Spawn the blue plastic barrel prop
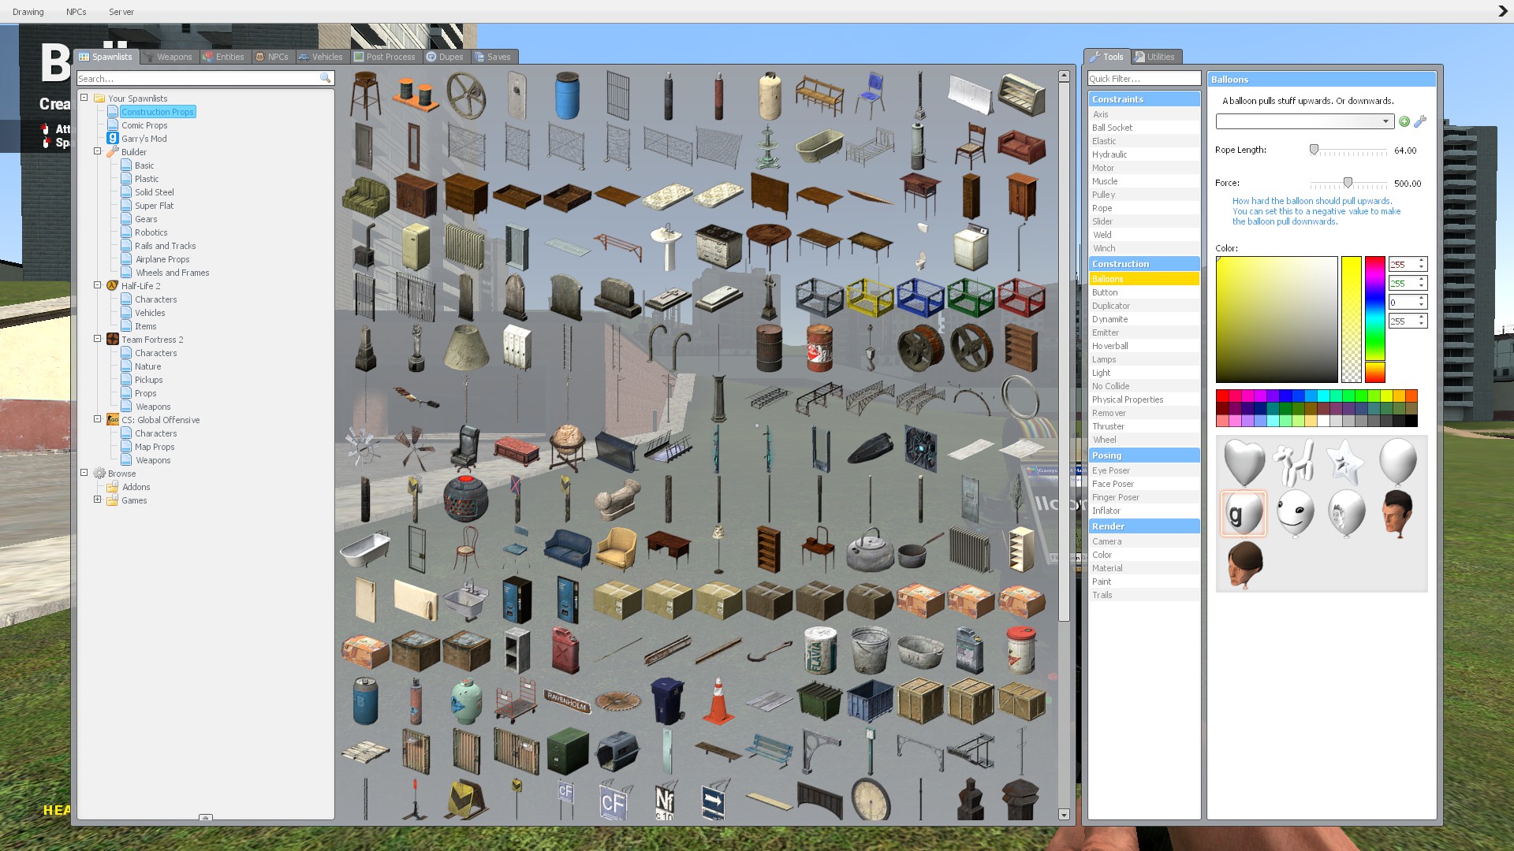Image resolution: width=1514 pixels, height=851 pixels. point(567,96)
